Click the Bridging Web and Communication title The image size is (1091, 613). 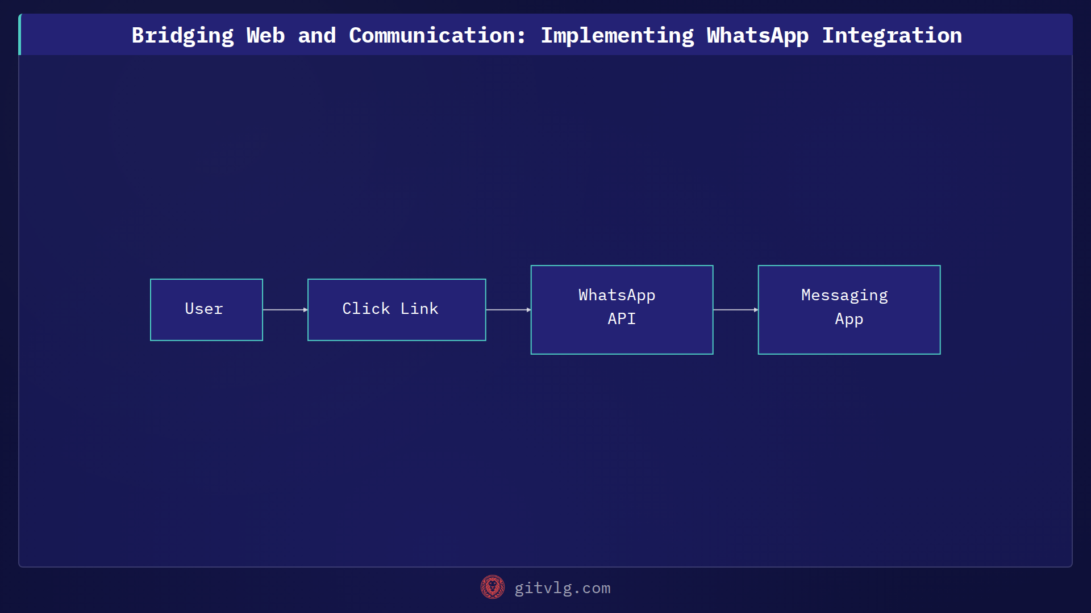pos(547,35)
